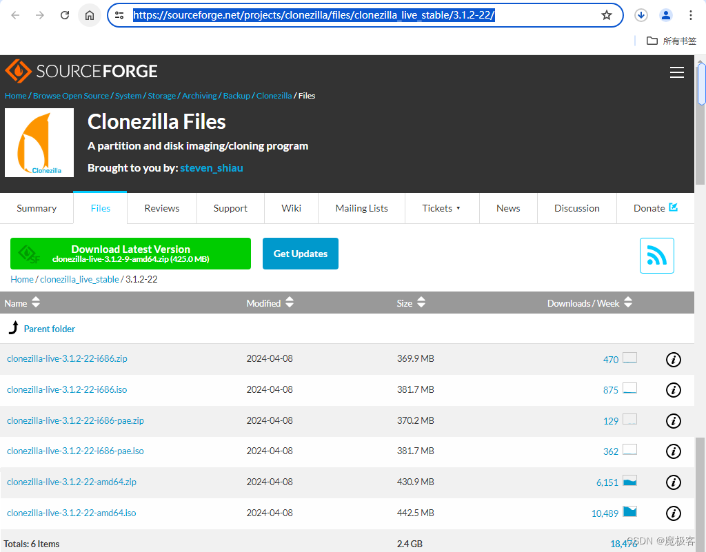Switch to the Summary tab
Screen dimensions: 706x552
click(37, 208)
